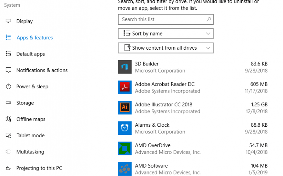Click the Adobe Illustrator CC 2018 icon
The height and width of the screenshot is (176, 283).
(x=125, y=108)
